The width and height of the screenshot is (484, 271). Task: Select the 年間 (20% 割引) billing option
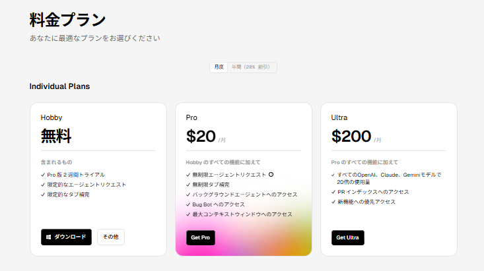point(252,67)
